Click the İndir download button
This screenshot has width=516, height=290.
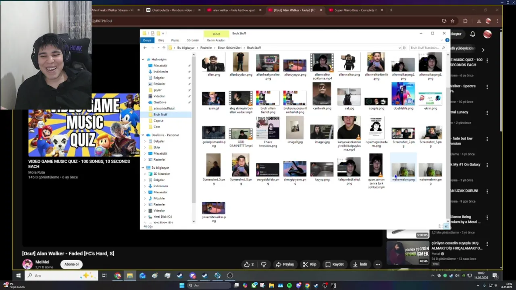tap(360, 264)
